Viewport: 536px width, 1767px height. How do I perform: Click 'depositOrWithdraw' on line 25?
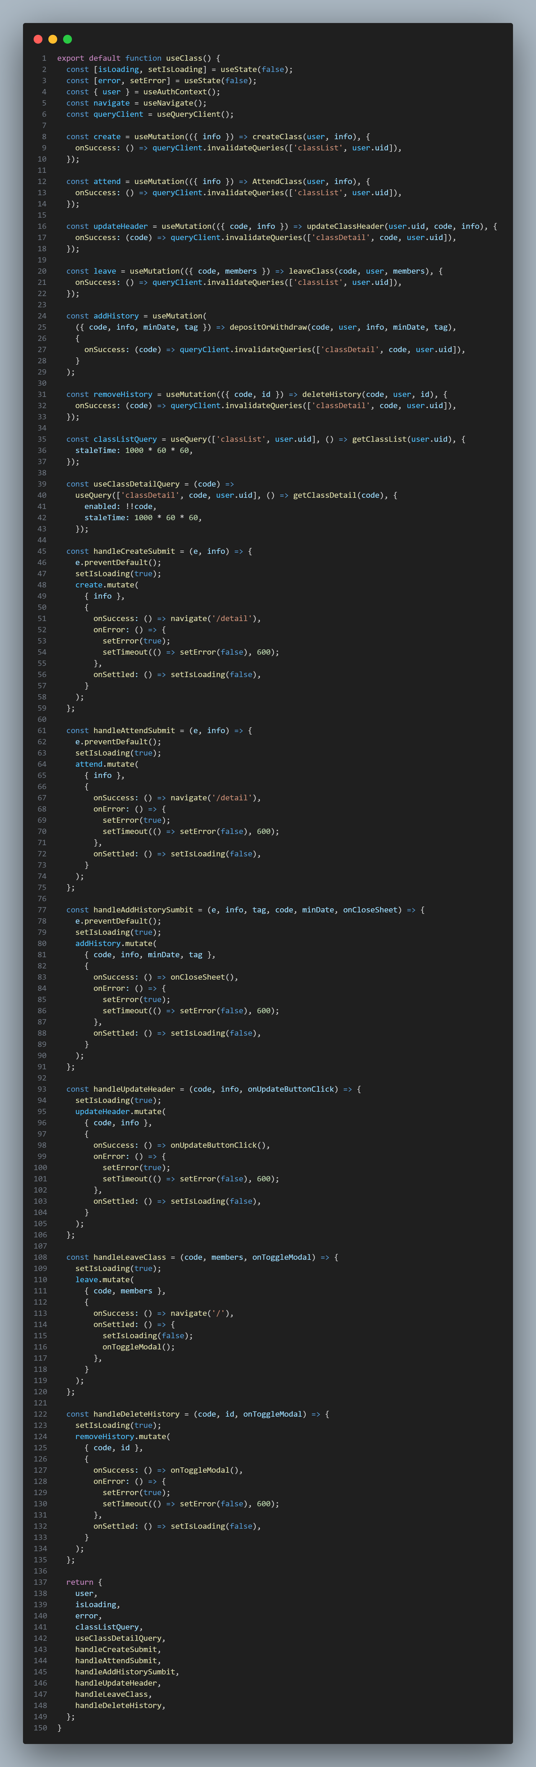coord(268,327)
